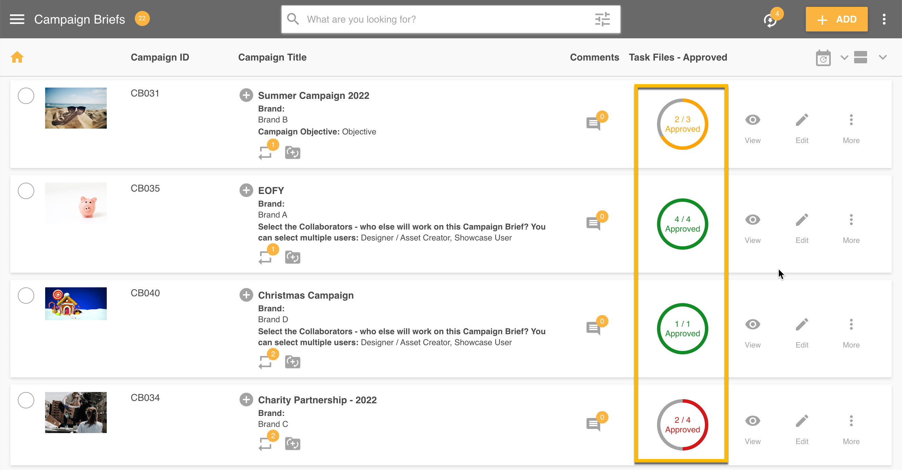Open the Christmas Campaign title link

point(305,295)
